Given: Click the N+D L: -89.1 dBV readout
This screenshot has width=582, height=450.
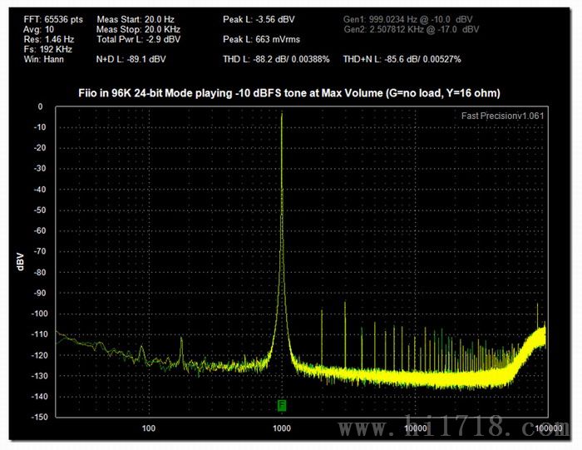Looking at the screenshot, I should [131, 59].
